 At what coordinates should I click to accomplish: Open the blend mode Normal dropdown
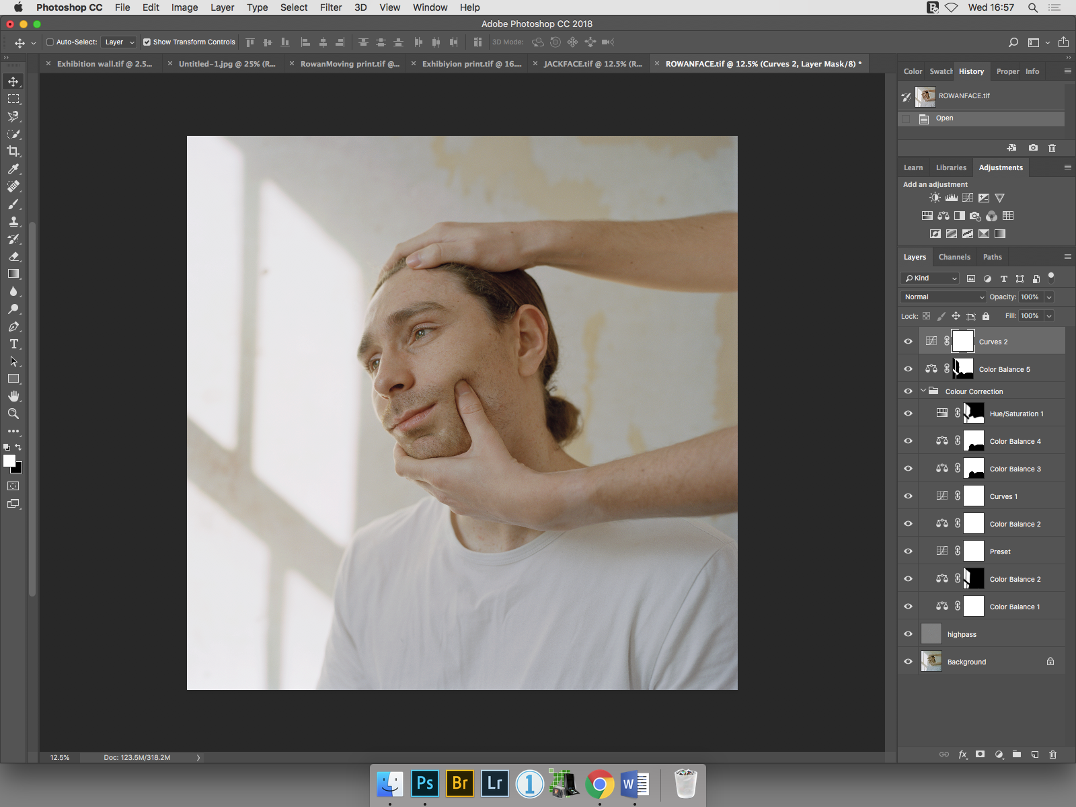point(943,297)
